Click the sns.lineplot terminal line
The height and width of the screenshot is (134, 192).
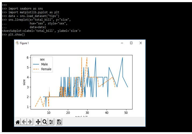[36, 20]
